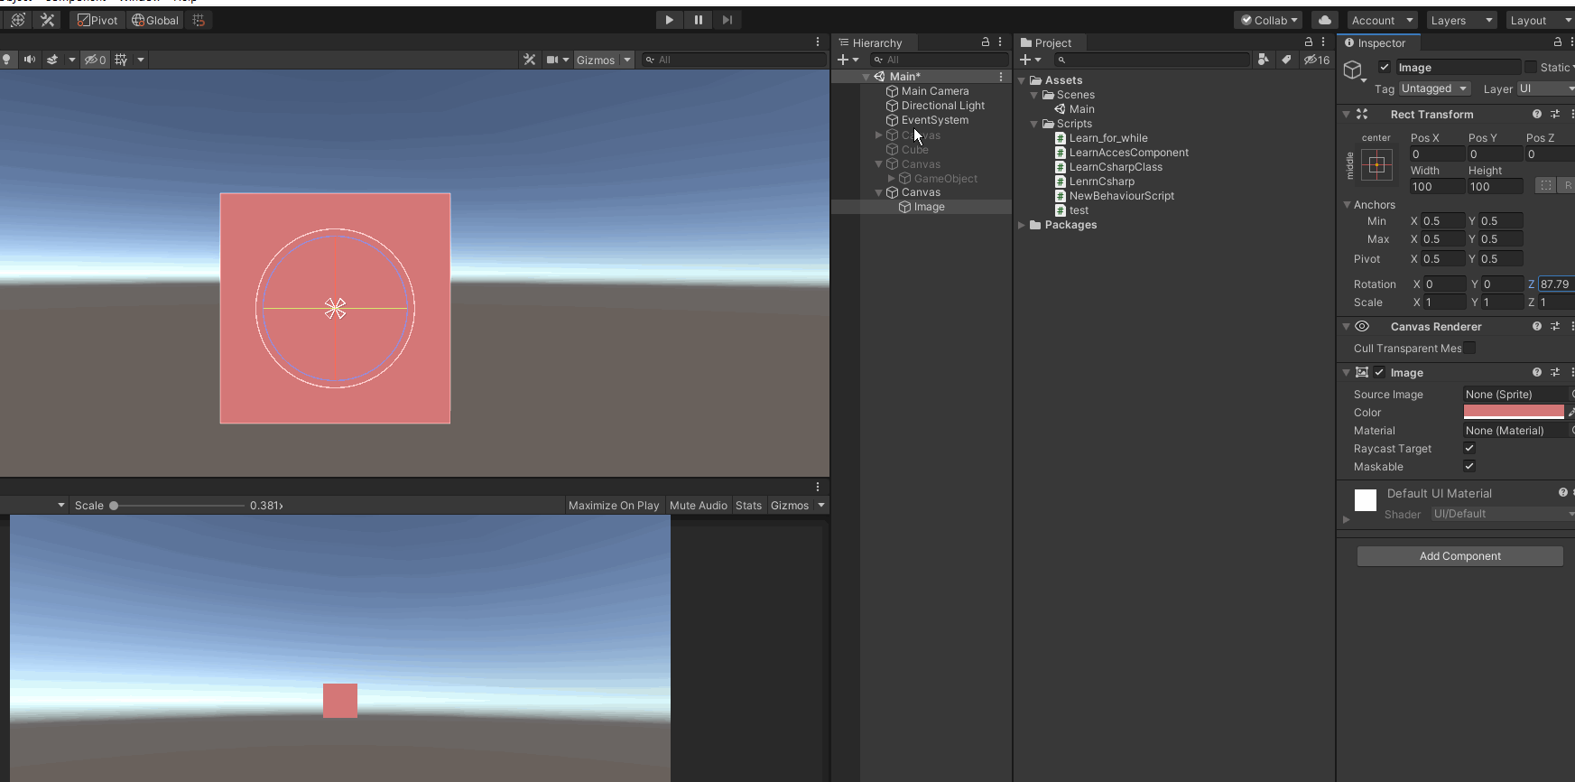Click the search by type icon in Project
This screenshot has width=1575, height=782.
tap(1264, 60)
